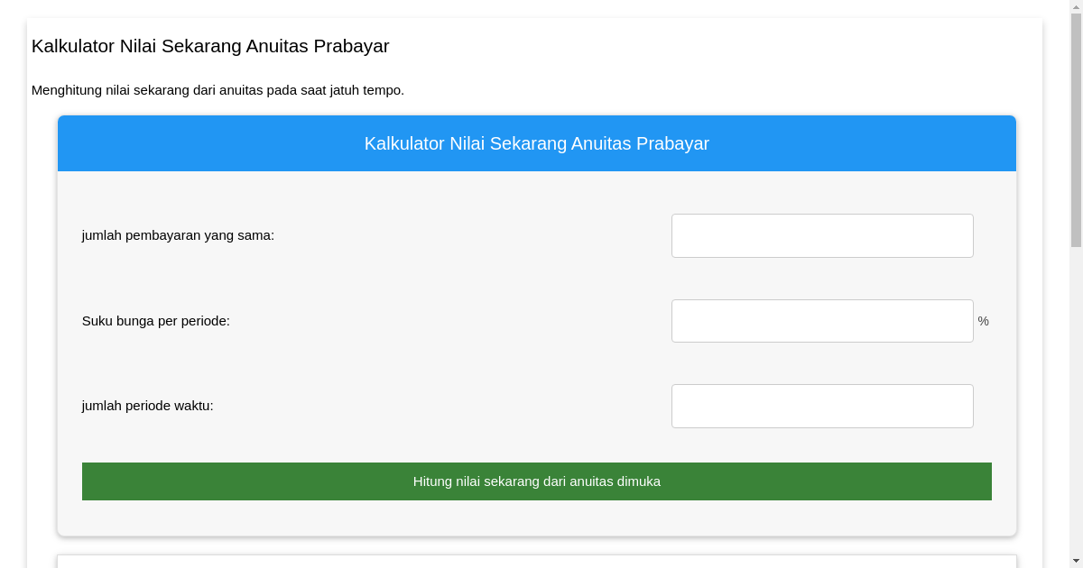Click the 'jumlah pembayaran yang sama' input field

coord(821,235)
